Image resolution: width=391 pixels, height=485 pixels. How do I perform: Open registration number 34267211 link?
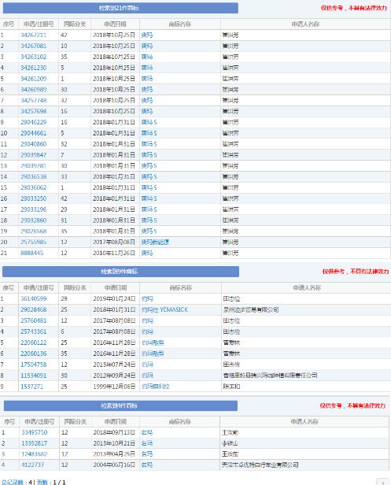tap(33, 35)
